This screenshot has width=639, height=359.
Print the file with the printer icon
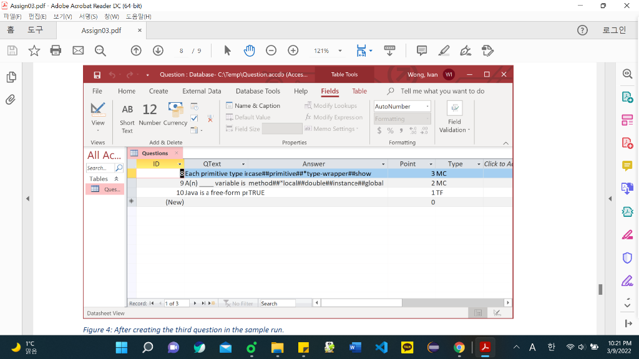point(56,50)
